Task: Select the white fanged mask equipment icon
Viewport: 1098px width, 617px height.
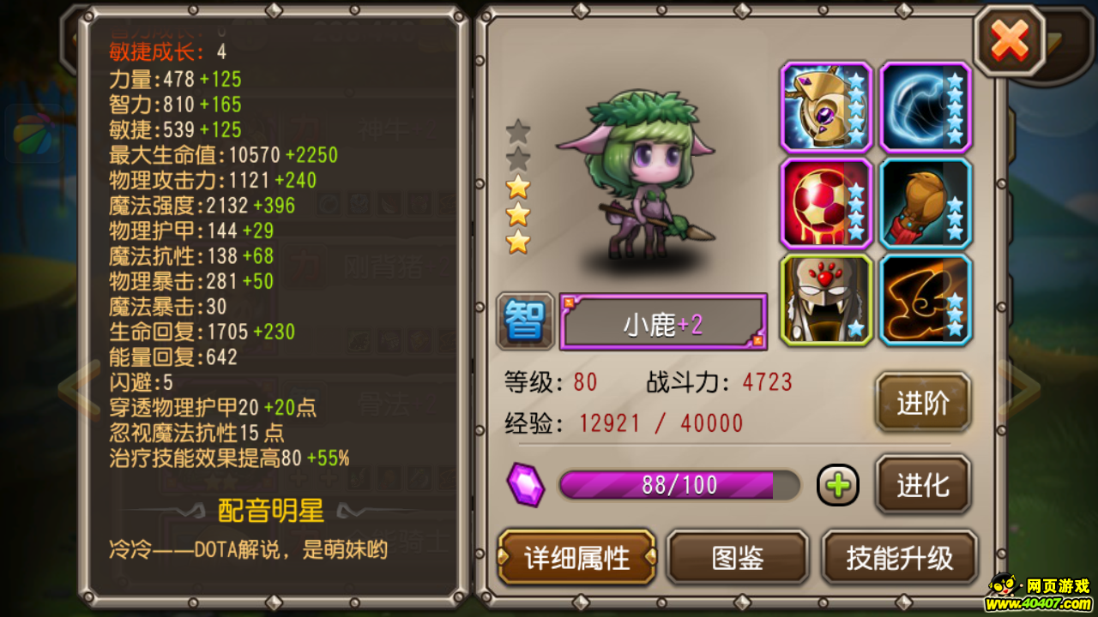Action: click(826, 299)
